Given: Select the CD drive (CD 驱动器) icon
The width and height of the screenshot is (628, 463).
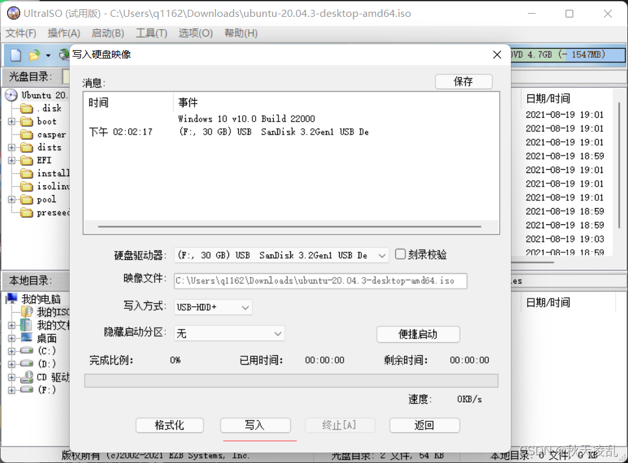Looking at the screenshot, I should pyautogui.click(x=27, y=377).
